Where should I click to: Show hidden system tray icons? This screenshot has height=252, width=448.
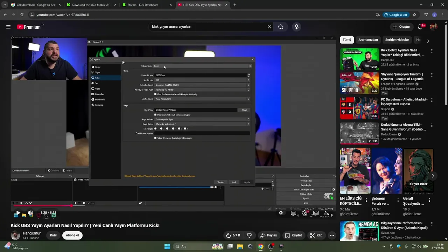(x=384, y=246)
